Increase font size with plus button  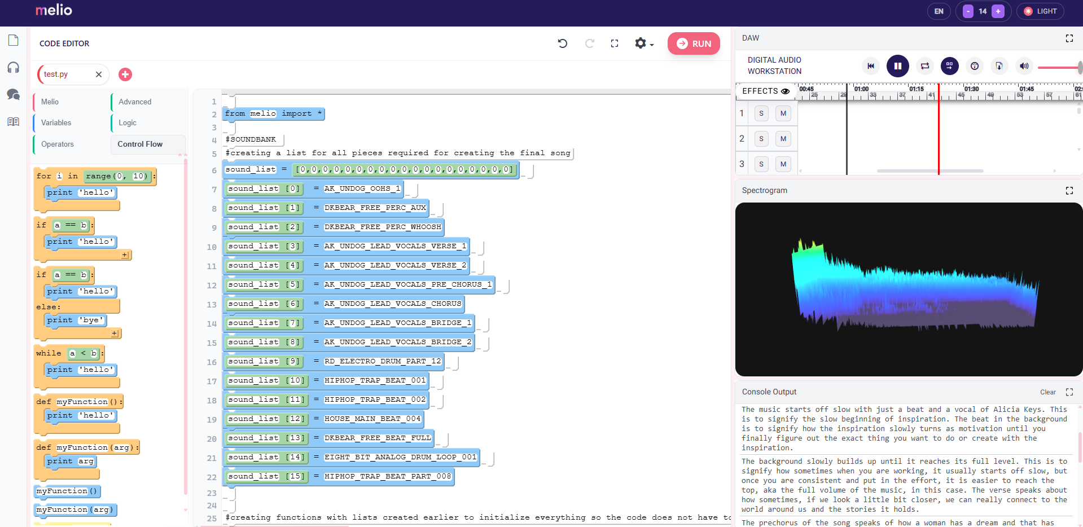[x=998, y=11]
